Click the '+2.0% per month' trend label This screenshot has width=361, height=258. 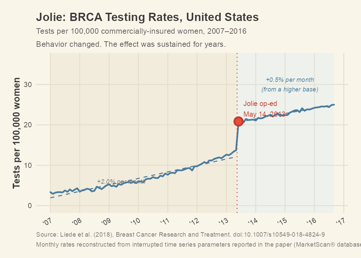pos(121,182)
